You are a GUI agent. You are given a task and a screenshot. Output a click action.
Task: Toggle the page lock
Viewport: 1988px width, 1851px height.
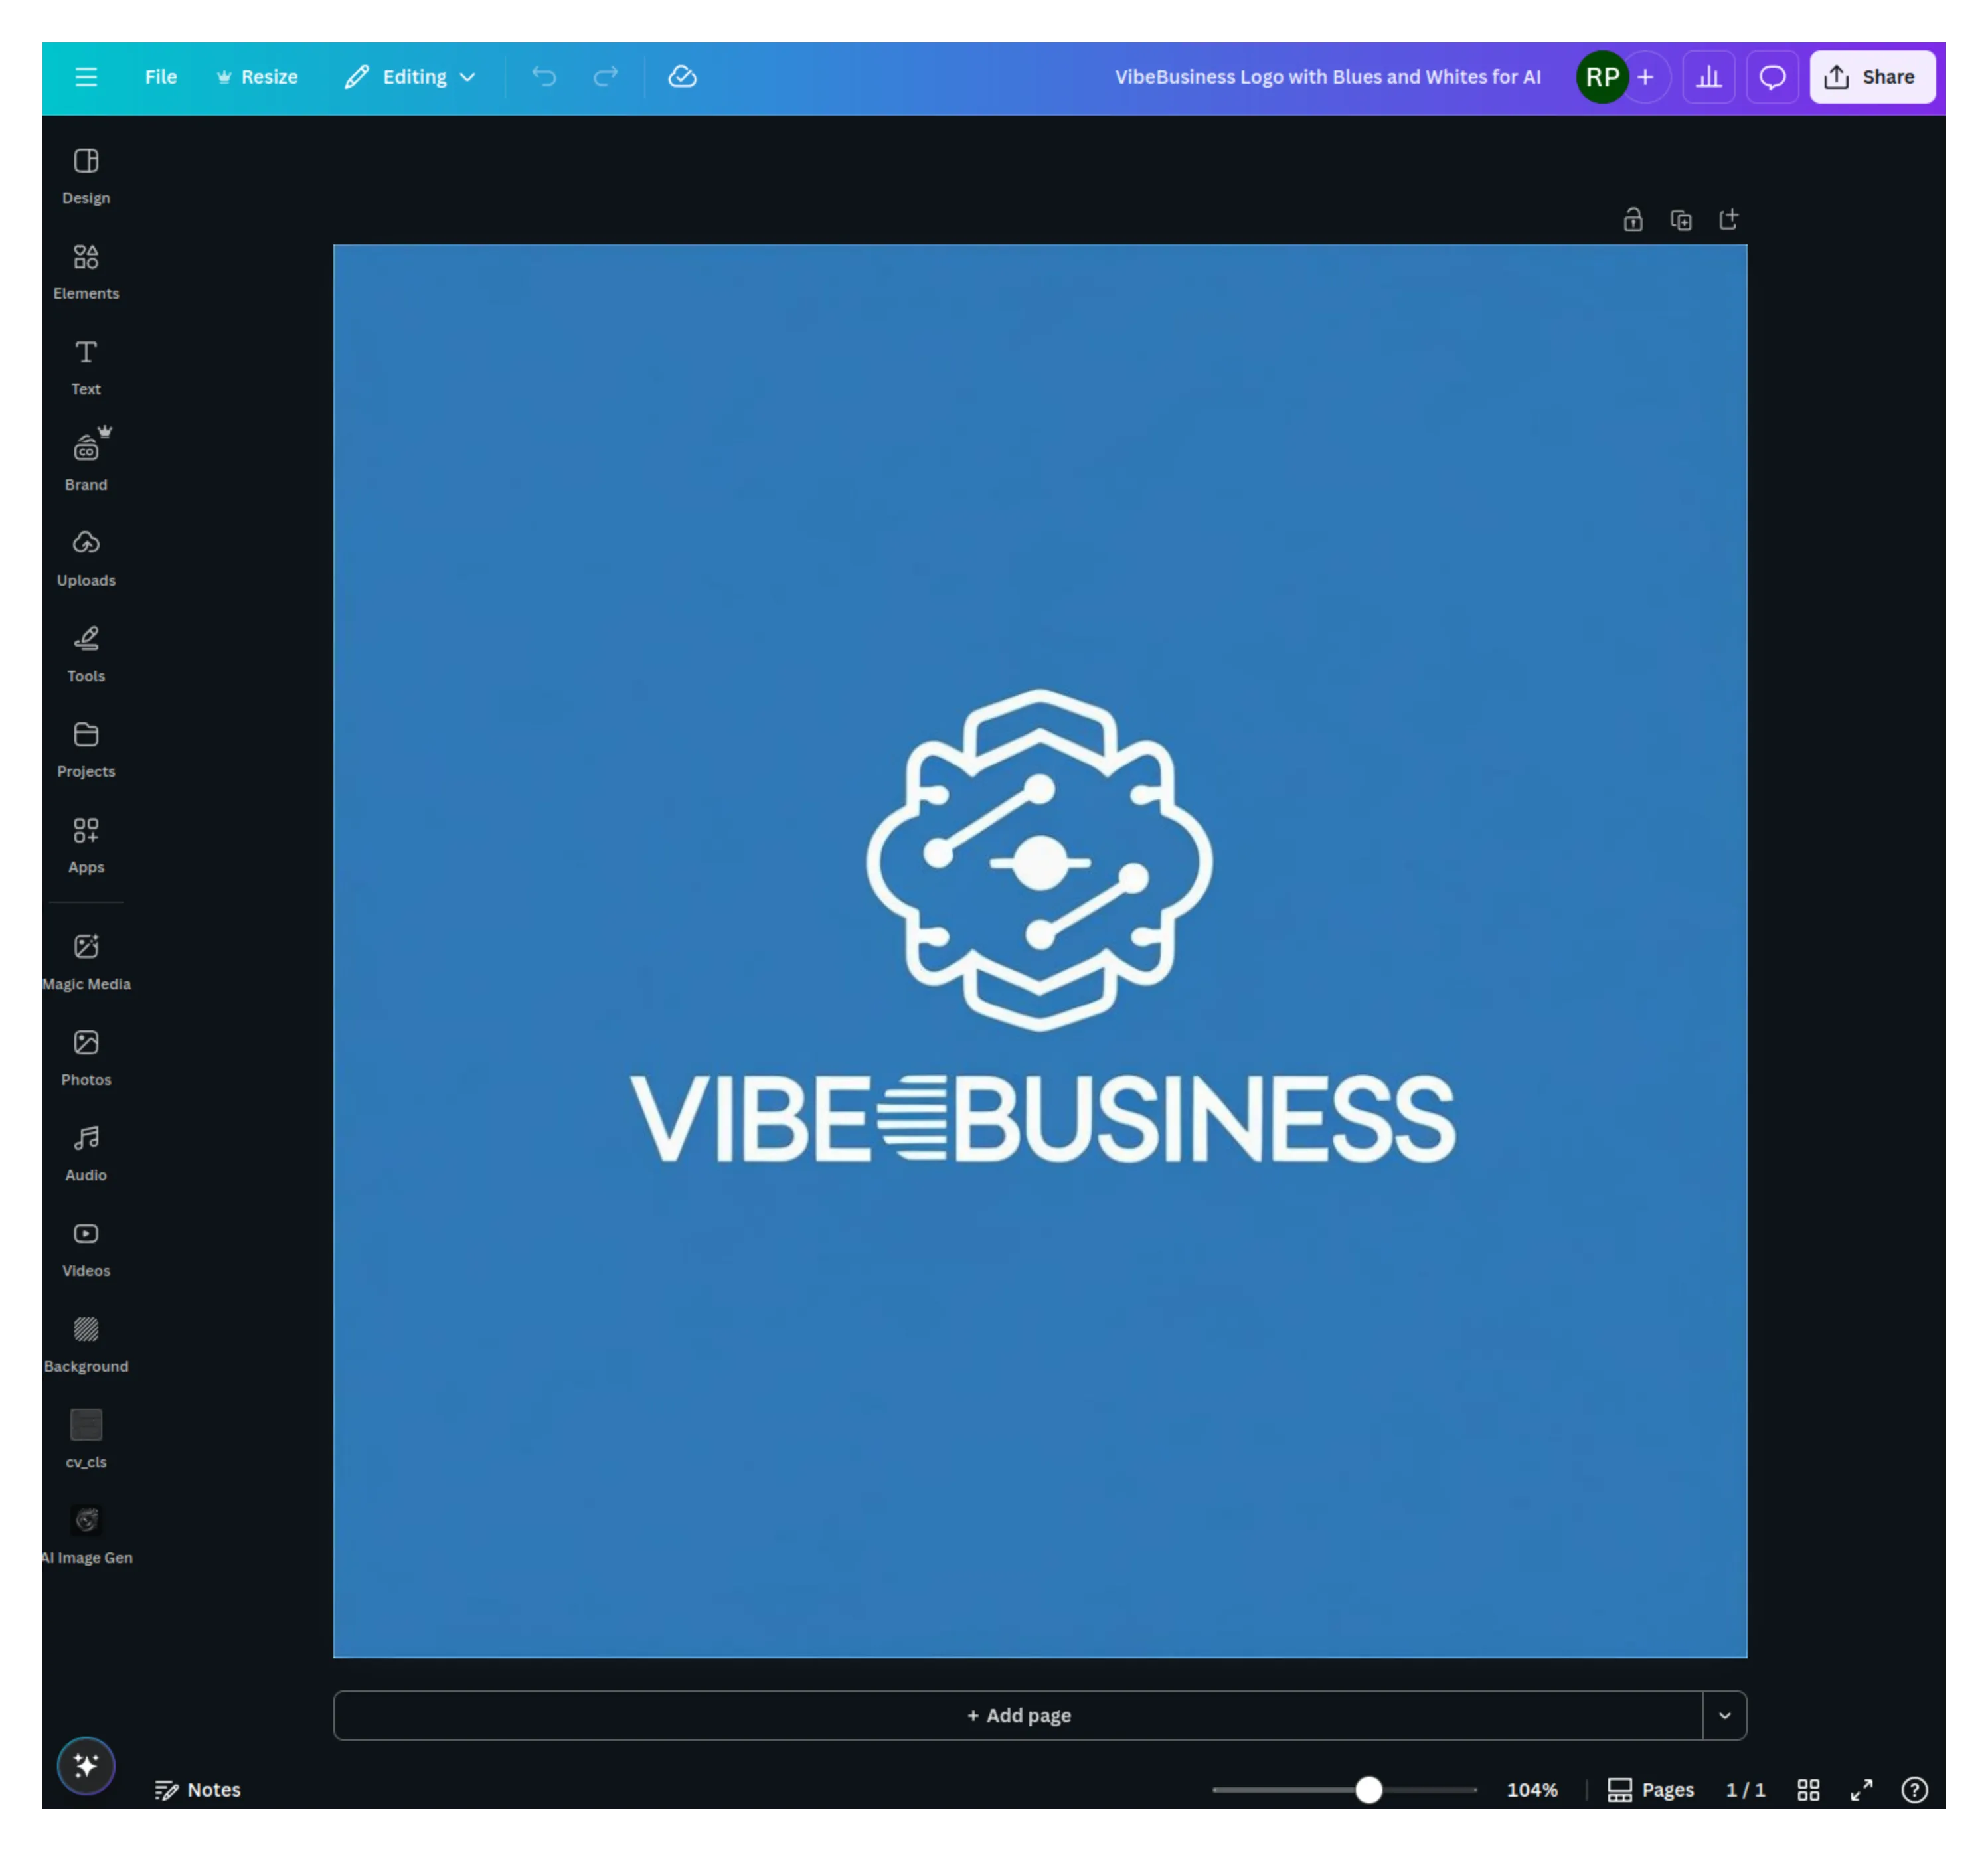click(1633, 219)
